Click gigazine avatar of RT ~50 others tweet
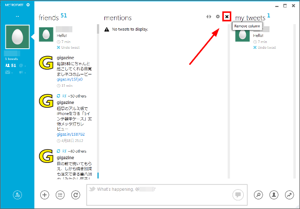 coord(46,101)
